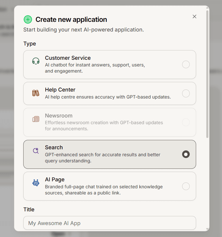Click the "Search" heading text
This screenshot has width=222, height=237.
[54, 148]
